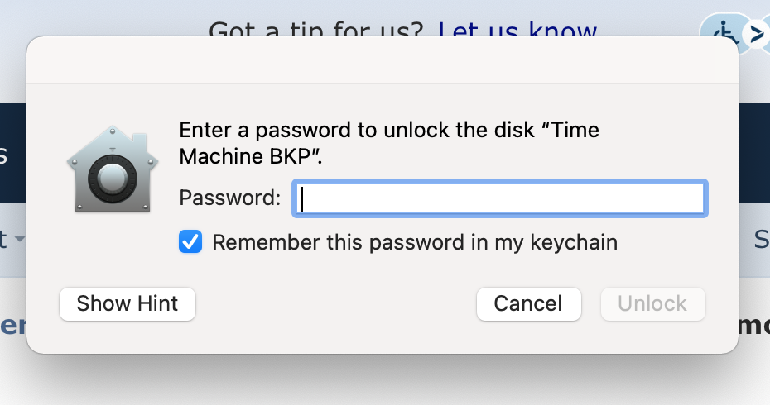
Task: Click the dialog's empty title bar
Action: coord(382,60)
